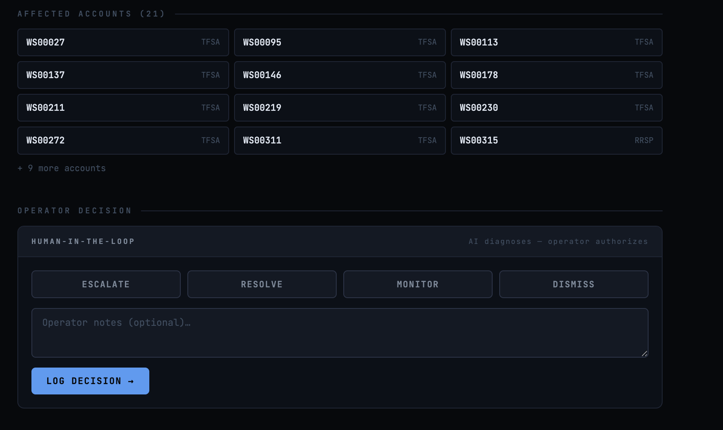Image resolution: width=723 pixels, height=430 pixels.
Task: Open account WS00095 card
Action: [x=340, y=42]
